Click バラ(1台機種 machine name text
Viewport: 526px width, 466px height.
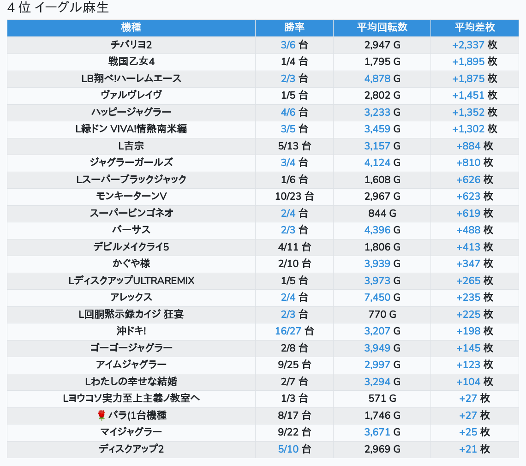(x=137, y=415)
